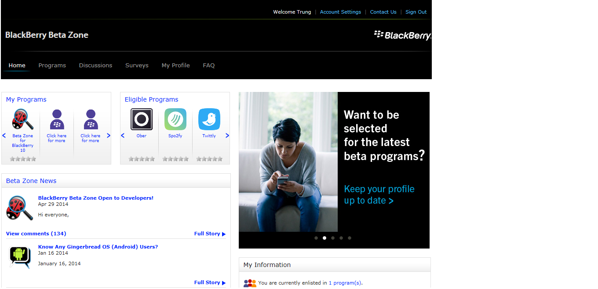Open the Twittly bird app icon

click(x=209, y=119)
